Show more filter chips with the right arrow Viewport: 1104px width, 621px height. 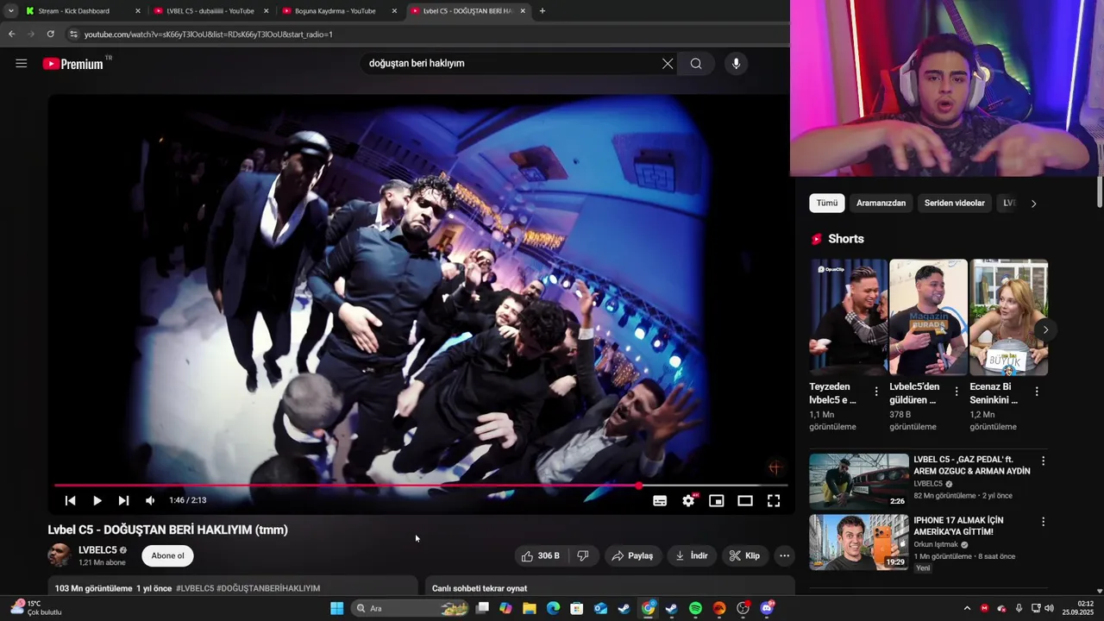tap(1033, 204)
